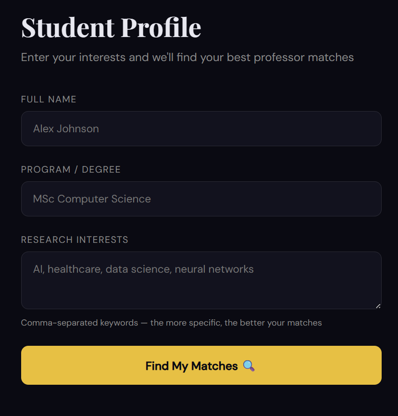This screenshot has height=416, width=398.
Task: Click the FULL NAME label
Action: (x=49, y=99)
